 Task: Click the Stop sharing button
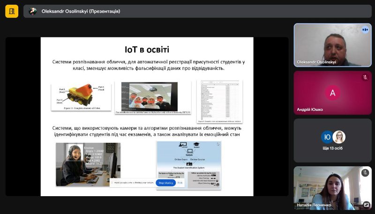[166, 183]
